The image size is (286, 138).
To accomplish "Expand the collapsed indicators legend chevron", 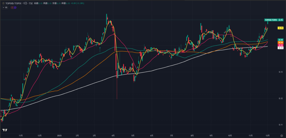I will click(3, 8).
